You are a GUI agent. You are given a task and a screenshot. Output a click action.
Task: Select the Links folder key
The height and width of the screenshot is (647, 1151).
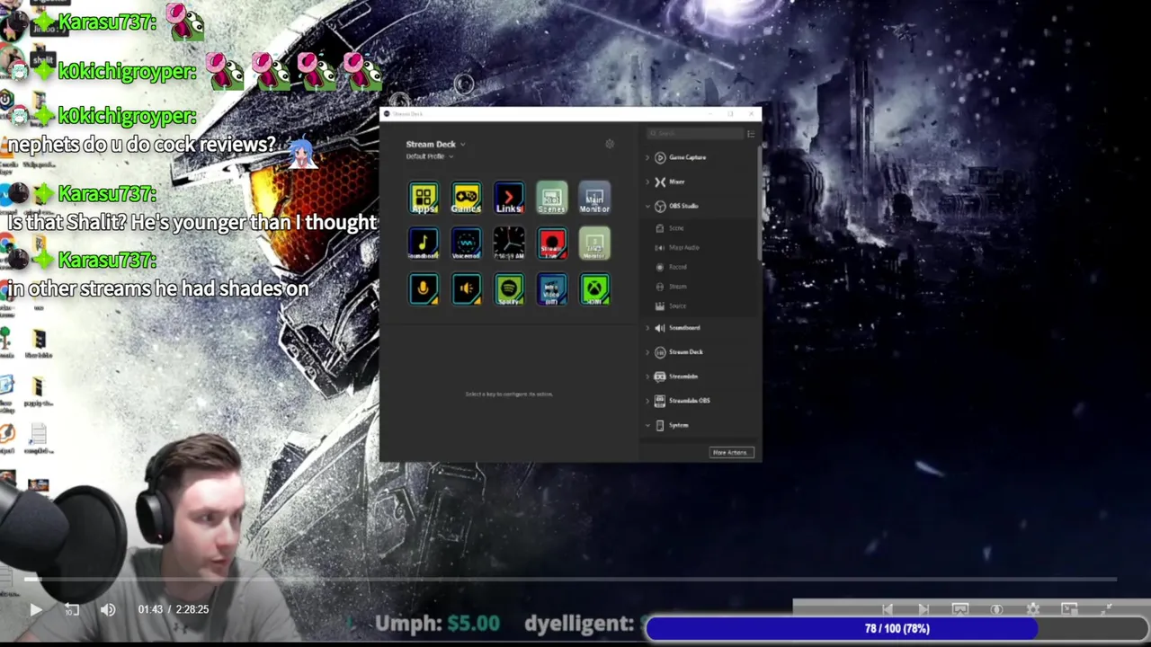coord(509,198)
